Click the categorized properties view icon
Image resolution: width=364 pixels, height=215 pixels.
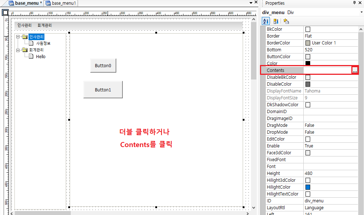tap(276, 21)
